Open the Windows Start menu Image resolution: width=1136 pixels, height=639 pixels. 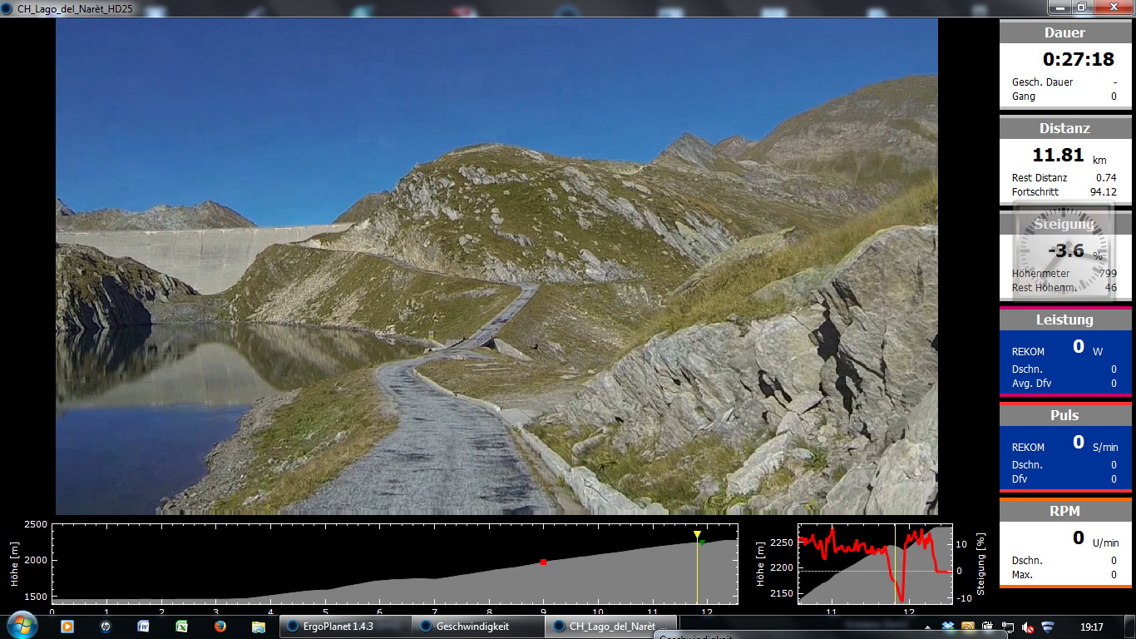click(21, 626)
